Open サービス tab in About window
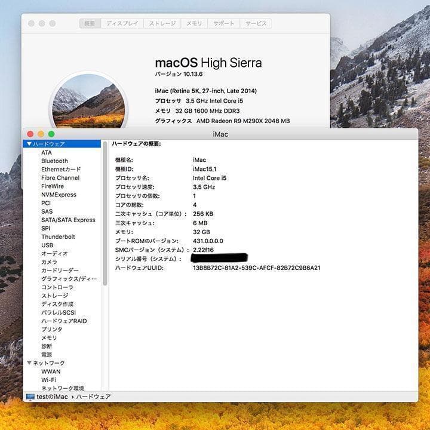430x430 pixels. click(256, 23)
